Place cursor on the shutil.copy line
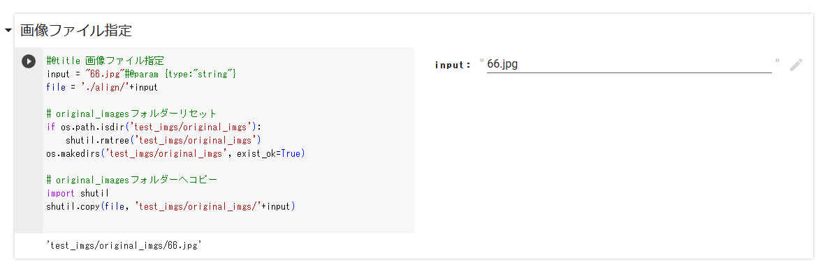Image resolution: width=825 pixels, height=269 pixels. click(171, 206)
